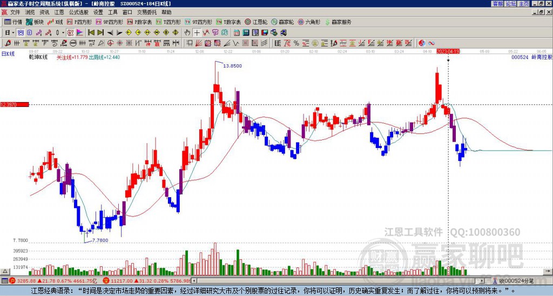Click the 关注线=11.779 text
The image size is (553, 296).
pos(72,57)
